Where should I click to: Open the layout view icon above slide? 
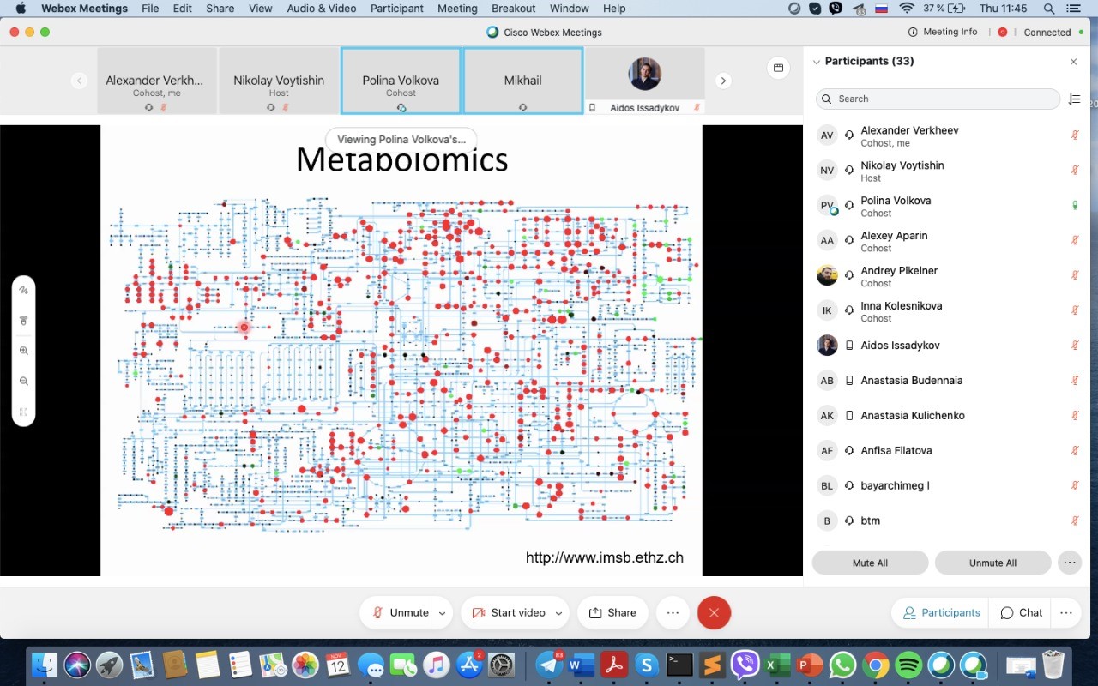(x=778, y=68)
